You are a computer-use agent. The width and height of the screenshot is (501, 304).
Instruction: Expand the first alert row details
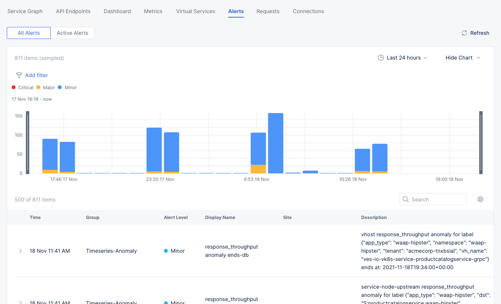click(x=20, y=251)
